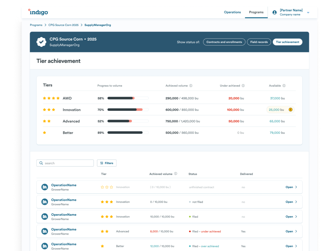Viewport: 335px width, 251px height.
Task: Click the AWD four-star rating
Action: [x=51, y=98]
